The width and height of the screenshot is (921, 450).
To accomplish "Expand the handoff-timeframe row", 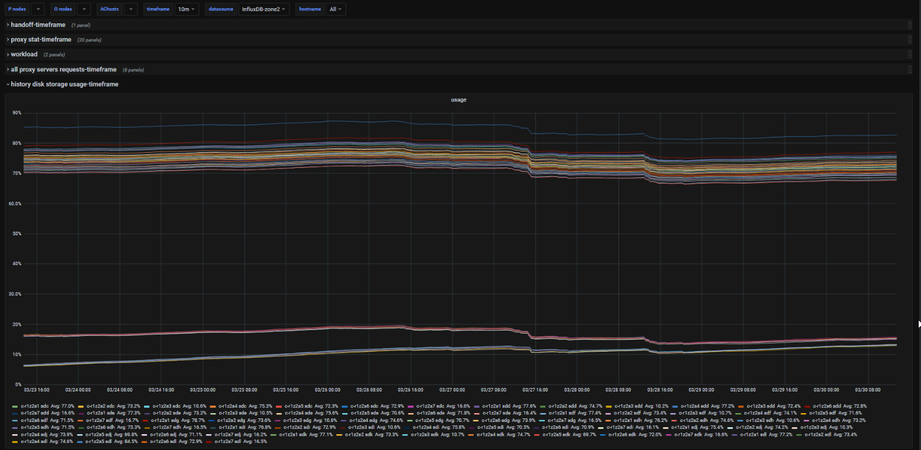I will (38, 25).
